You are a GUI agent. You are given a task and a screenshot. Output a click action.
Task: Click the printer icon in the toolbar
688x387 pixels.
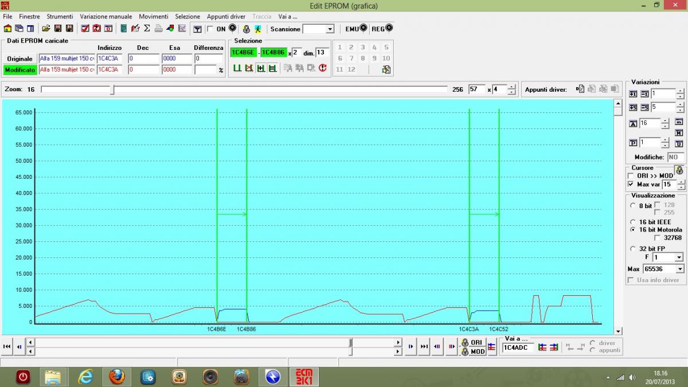158,29
